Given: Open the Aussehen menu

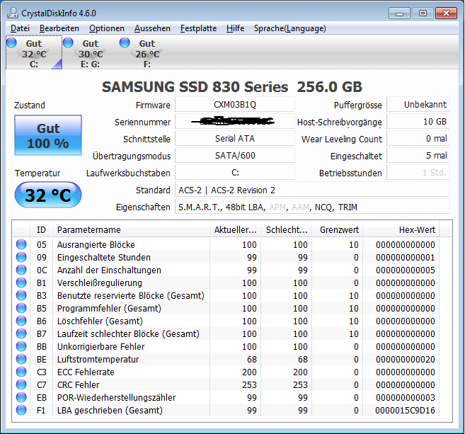Looking at the screenshot, I should (152, 28).
